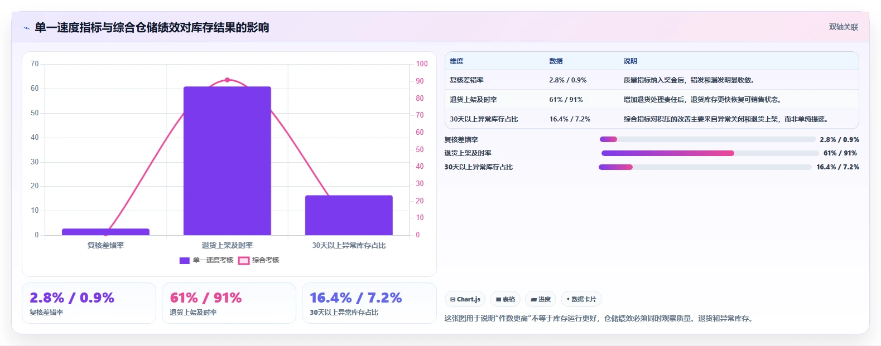Click the purple 30天以上异常库存占比 bar
This screenshot has width=881, height=346.
349,215
